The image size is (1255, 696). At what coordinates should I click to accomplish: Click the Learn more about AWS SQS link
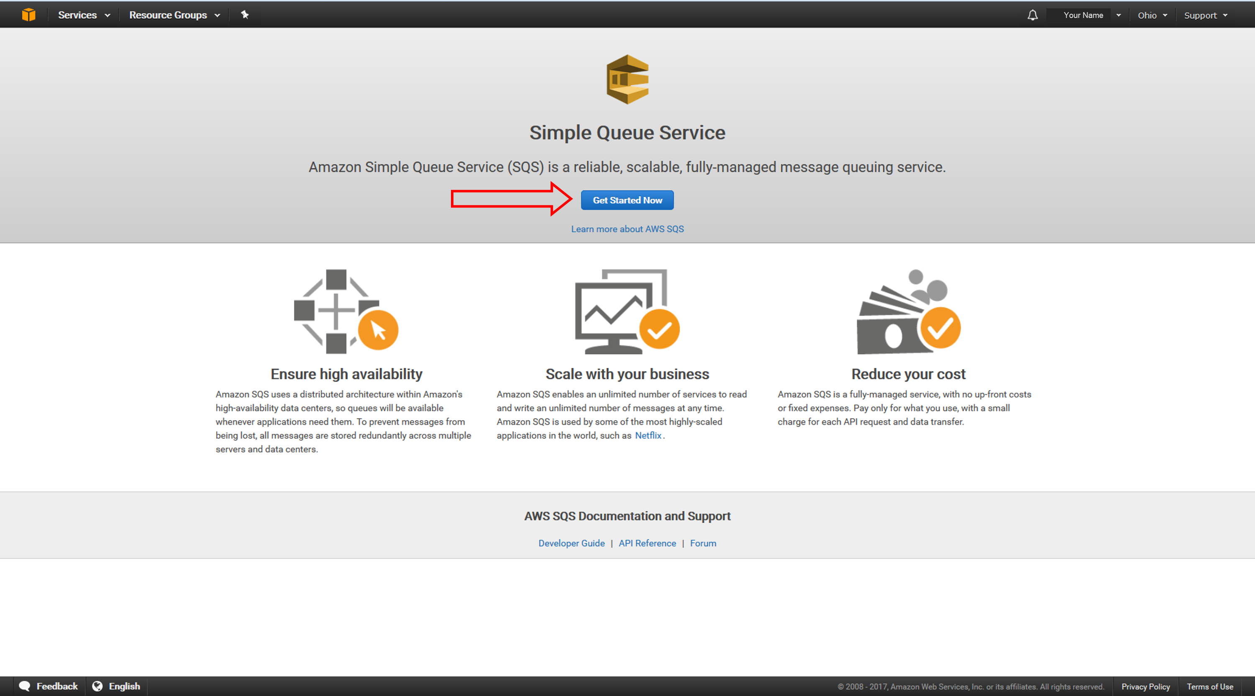626,228
